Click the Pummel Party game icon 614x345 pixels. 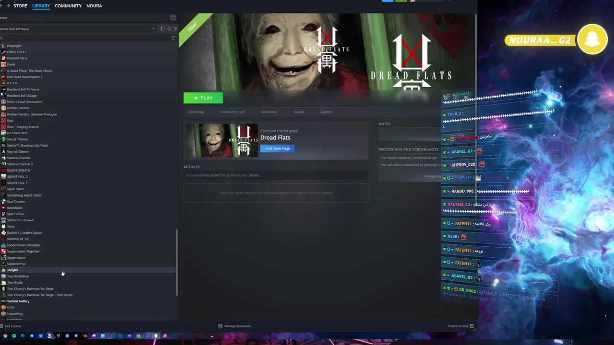[x=3, y=58]
